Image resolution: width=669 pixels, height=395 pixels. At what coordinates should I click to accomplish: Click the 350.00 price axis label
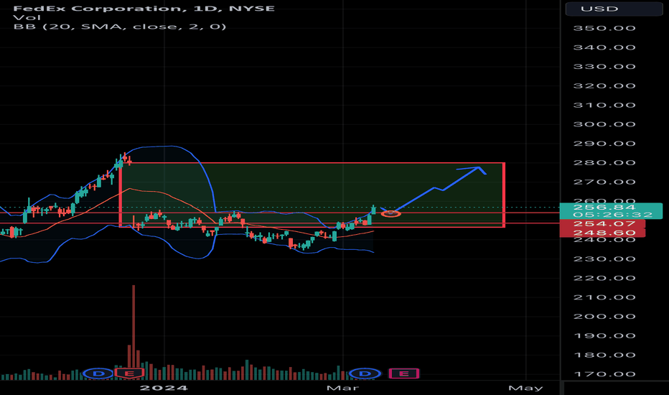pyautogui.click(x=604, y=28)
